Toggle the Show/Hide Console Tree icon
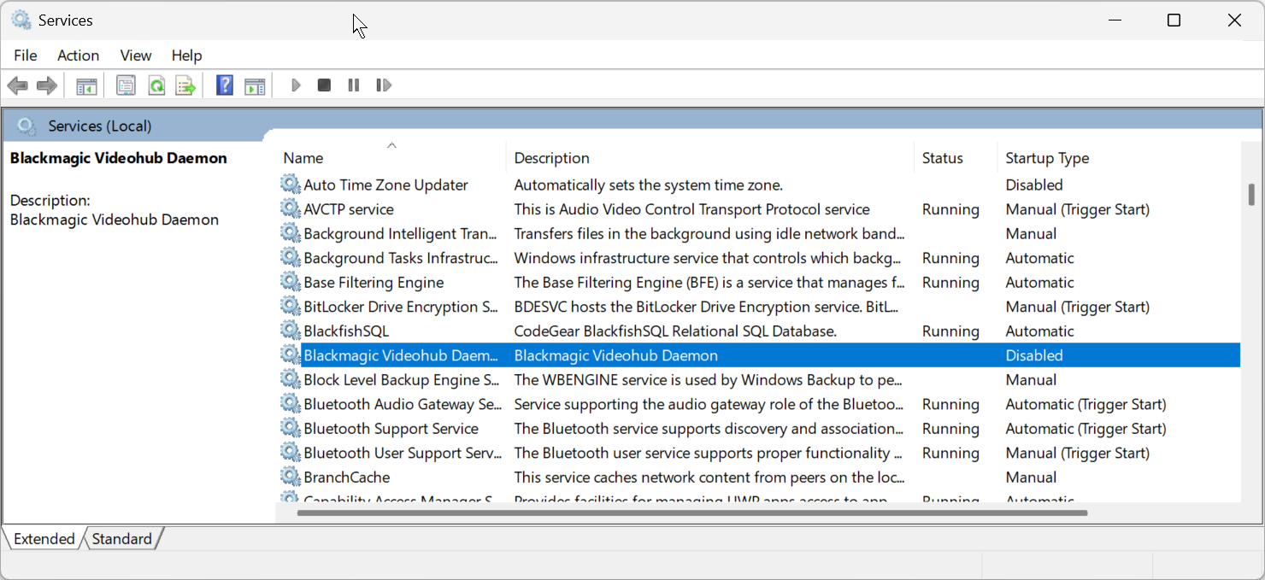1265x580 pixels. pos(86,85)
